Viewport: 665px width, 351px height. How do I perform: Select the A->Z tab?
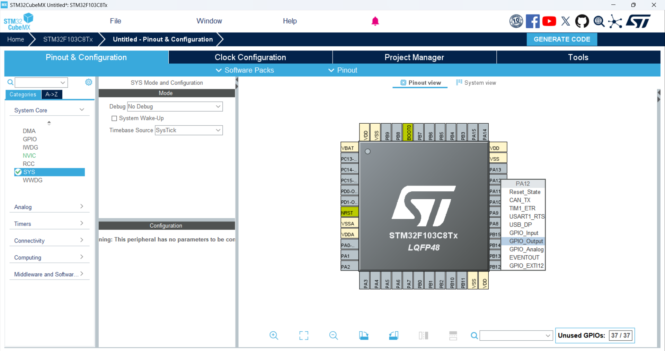pyautogui.click(x=52, y=94)
